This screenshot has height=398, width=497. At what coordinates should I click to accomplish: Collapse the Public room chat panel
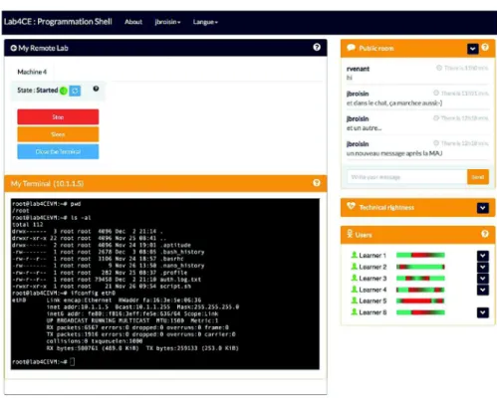(x=473, y=49)
